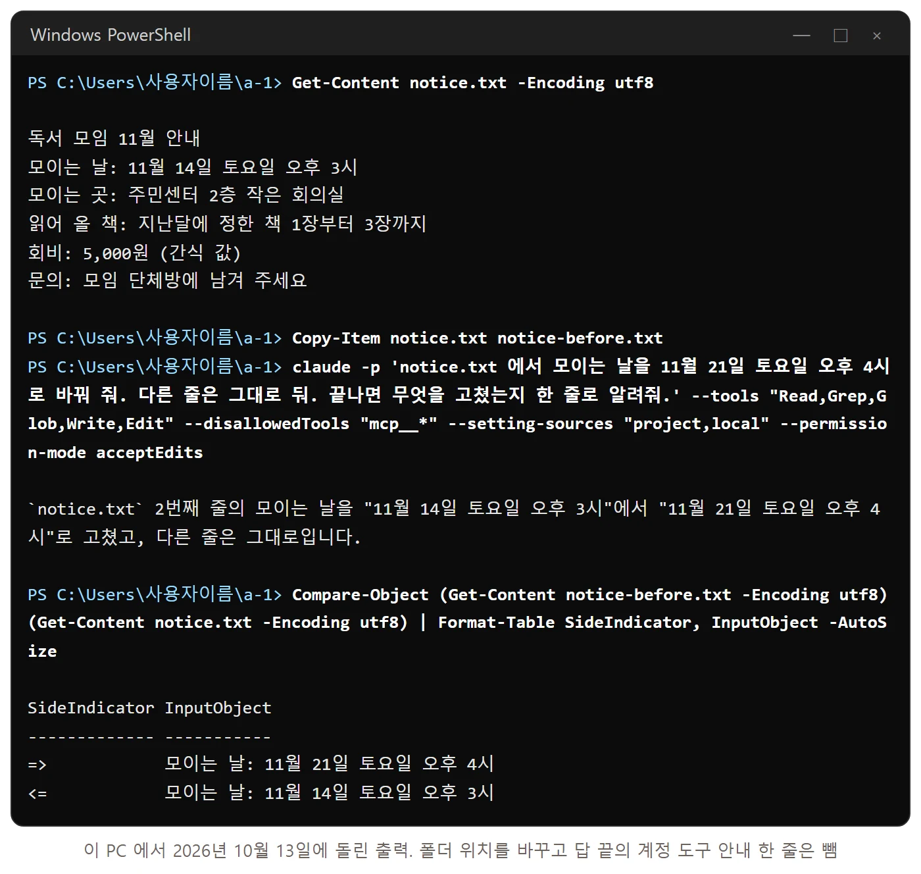Click the '=>' side indicator
This screenshot has height=874, width=921.
pos(37,765)
